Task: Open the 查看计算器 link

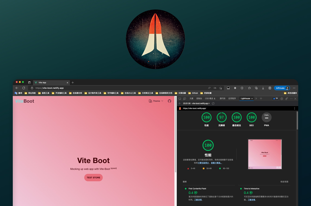Action: (216, 163)
